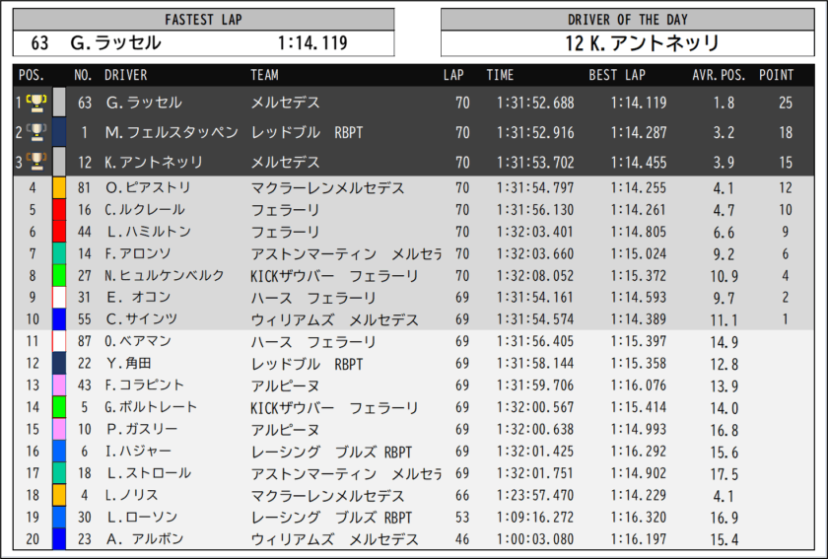Click driver name E.オコン
This screenshot has height=559, width=828.
click(138, 297)
